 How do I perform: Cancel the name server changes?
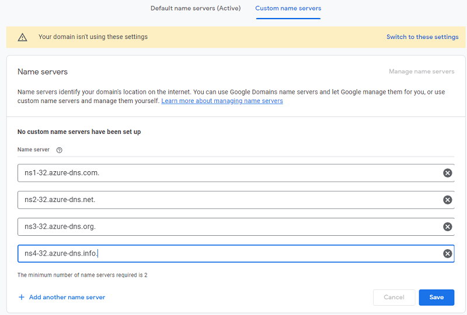click(x=393, y=297)
